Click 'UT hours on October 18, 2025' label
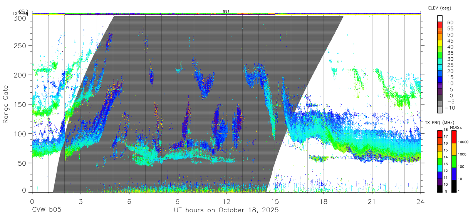473x218 pixels. pos(226,210)
